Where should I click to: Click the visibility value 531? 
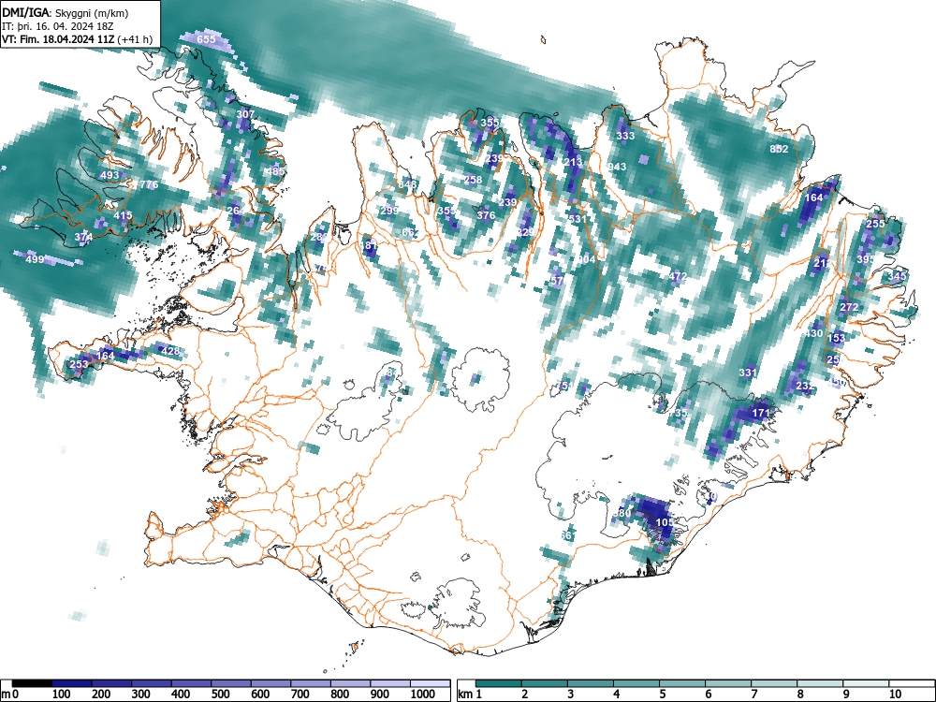tap(578, 219)
